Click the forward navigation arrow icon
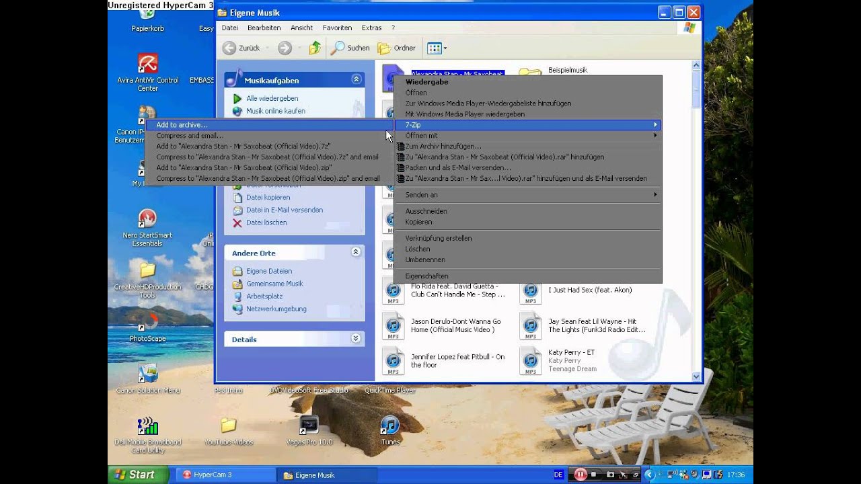861x484 pixels. click(x=285, y=48)
